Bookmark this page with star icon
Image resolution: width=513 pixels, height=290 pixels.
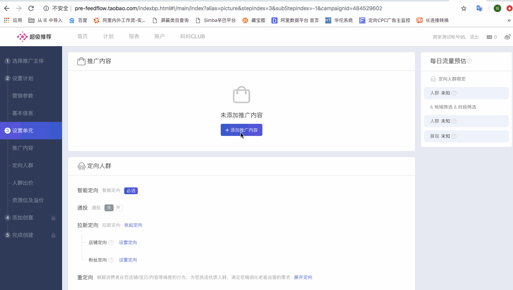[463, 8]
